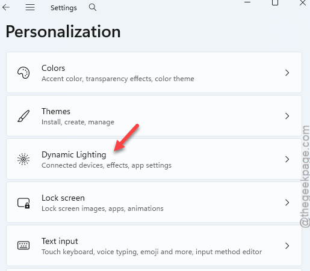Click the Settings title label
310x271 pixels.
64,8
